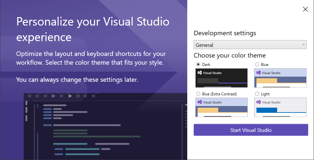This screenshot has width=314, height=160.
Task: Click the Dark theme preview thumbnail
Action: coord(222,78)
